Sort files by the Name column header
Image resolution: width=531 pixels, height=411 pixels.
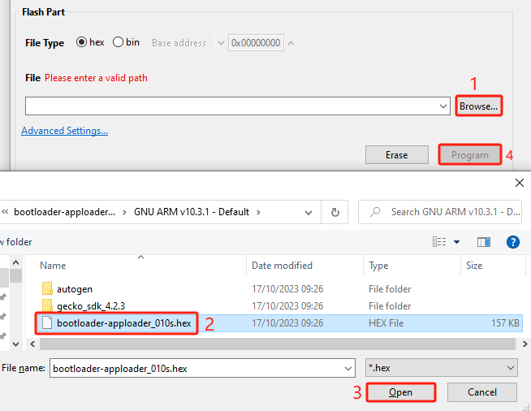pos(54,266)
